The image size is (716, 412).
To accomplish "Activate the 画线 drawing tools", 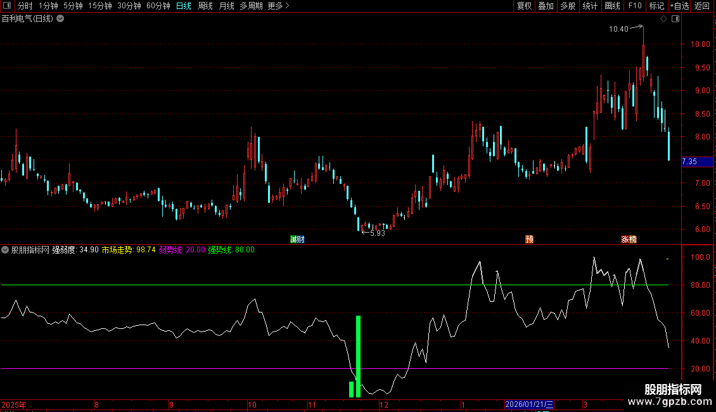I will pos(612,6).
